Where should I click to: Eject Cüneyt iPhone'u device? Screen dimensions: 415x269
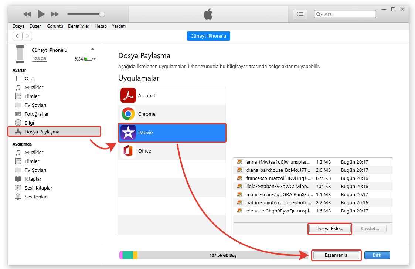[93, 50]
